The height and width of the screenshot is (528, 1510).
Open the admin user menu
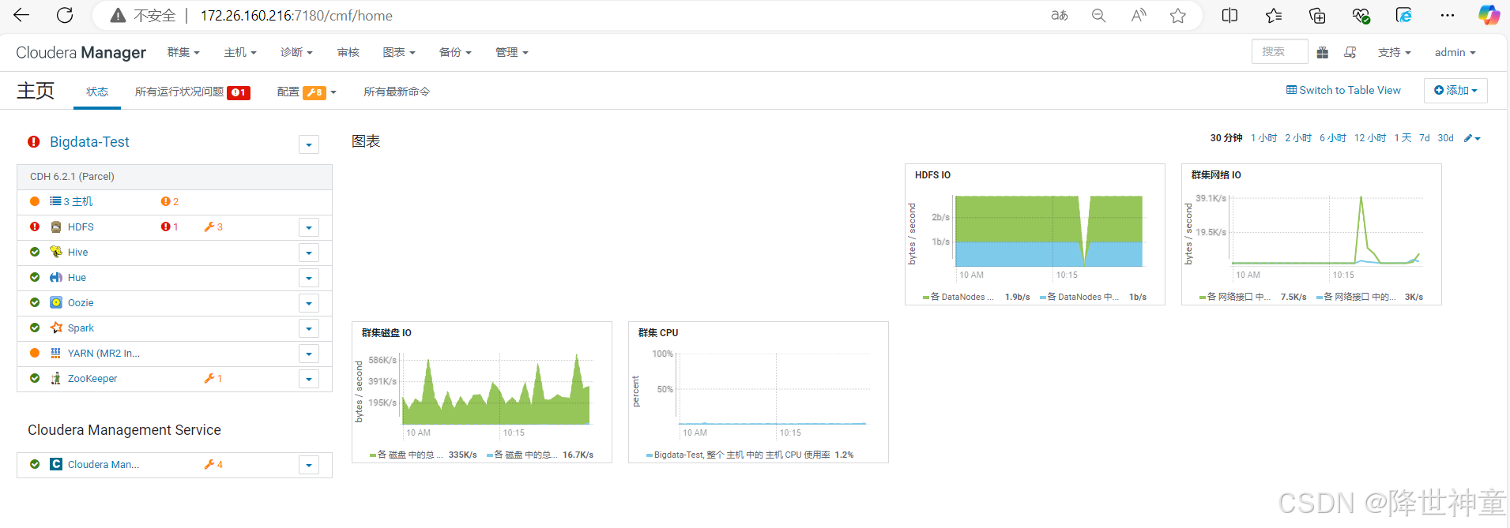[1455, 52]
